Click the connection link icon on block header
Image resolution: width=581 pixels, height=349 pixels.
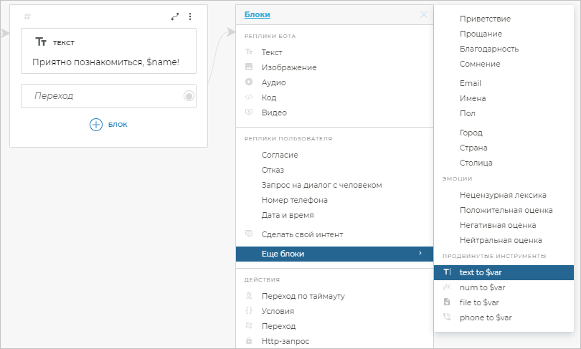[175, 16]
